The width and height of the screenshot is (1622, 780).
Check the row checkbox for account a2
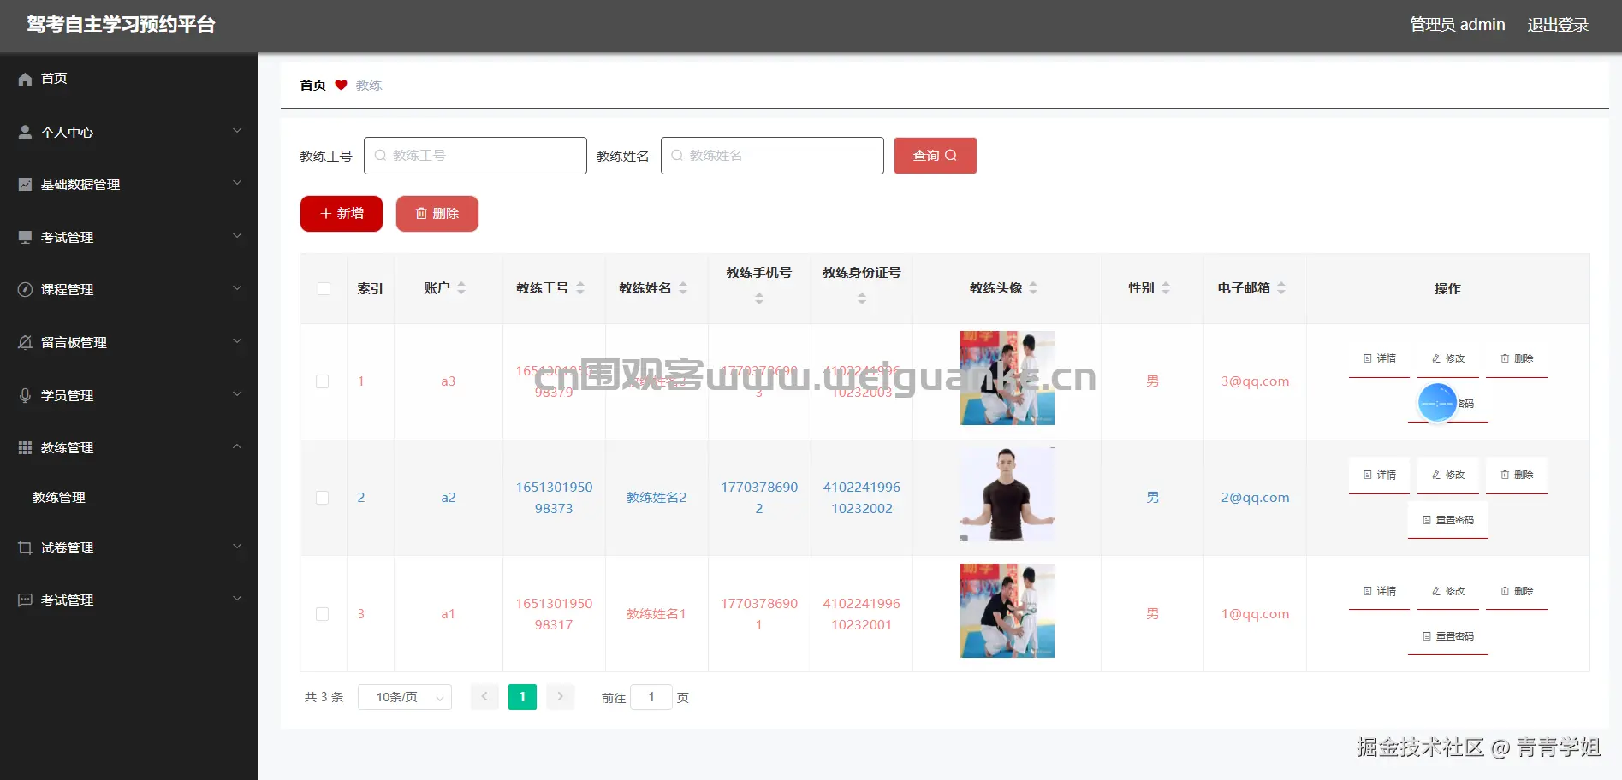tap(323, 498)
